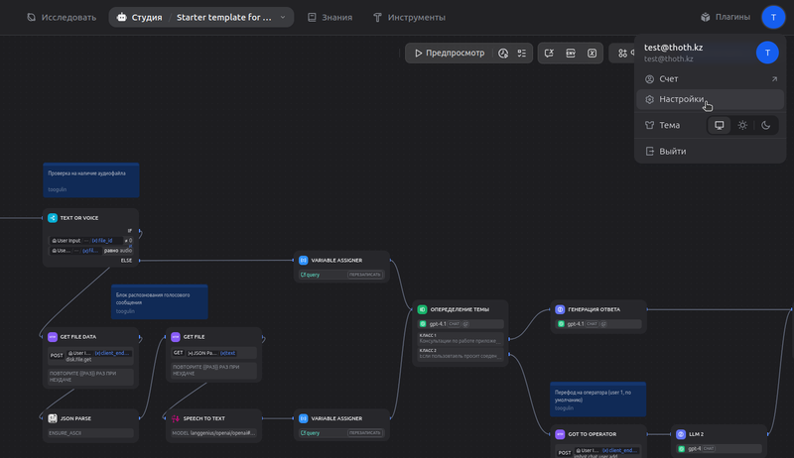Expand the Starter template app dropdown
Viewport: 794px width, 458px height.
(283, 18)
